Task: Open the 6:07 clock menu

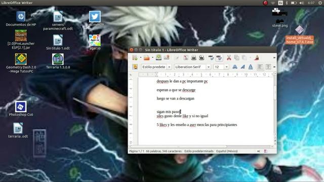Action: [311, 3]
